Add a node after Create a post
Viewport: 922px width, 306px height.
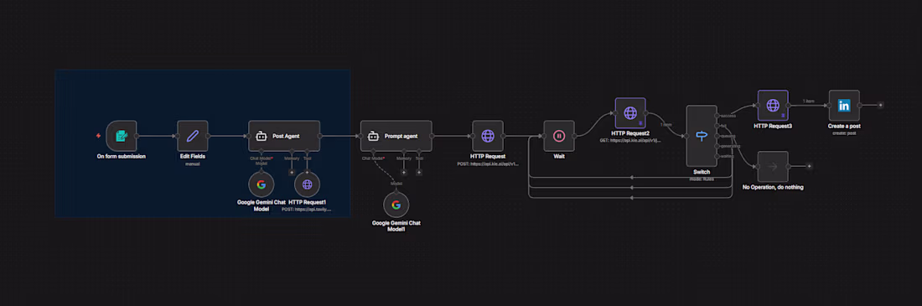point(880,106)
